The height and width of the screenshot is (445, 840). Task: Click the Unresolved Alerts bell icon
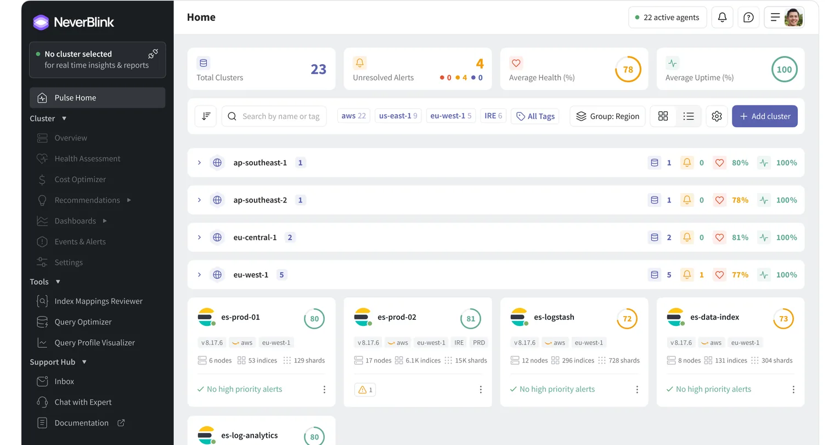pyautogui.click(x=360, y=63)
